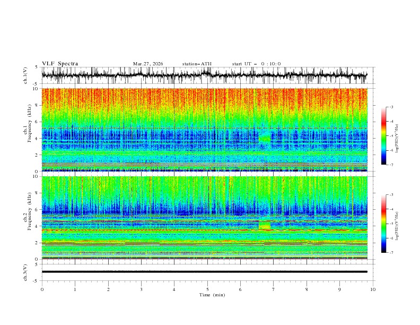
Task: Click the 'VLF Spectra' title text
Action: (60, 64)
